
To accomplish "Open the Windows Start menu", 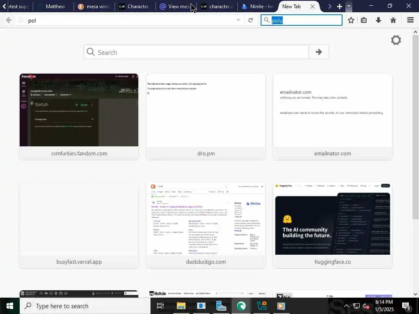I will (10, 306).
